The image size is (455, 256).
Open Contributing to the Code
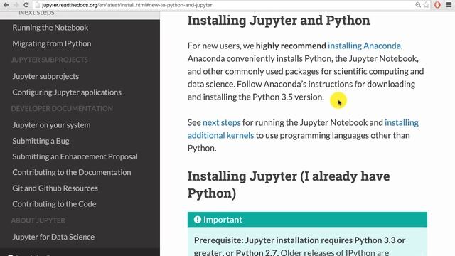click(54, 204)
